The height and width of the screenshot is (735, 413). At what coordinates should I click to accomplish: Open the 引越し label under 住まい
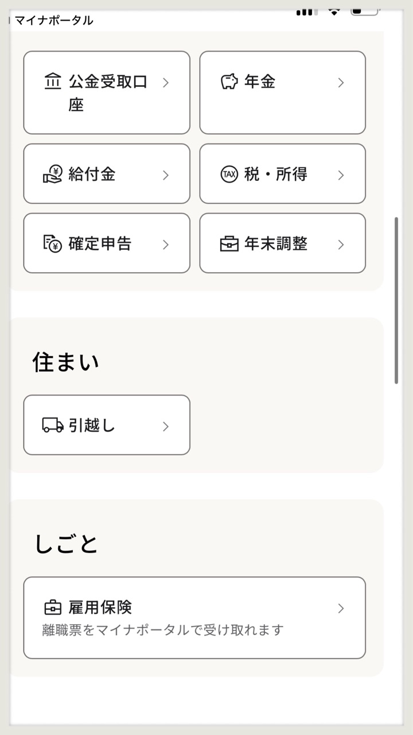click(92, 425)
